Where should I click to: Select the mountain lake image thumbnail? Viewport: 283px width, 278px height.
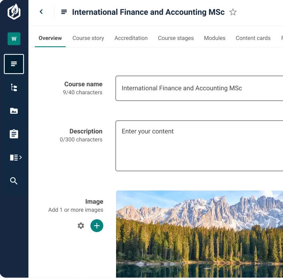199,234
